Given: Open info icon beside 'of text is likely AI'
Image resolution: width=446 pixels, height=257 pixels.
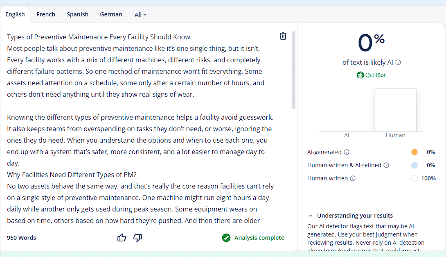Looking at the screenshot, I should tap(398, 63).
